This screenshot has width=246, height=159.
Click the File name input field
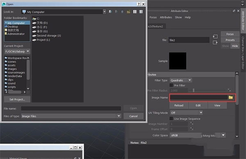[71, 108]
